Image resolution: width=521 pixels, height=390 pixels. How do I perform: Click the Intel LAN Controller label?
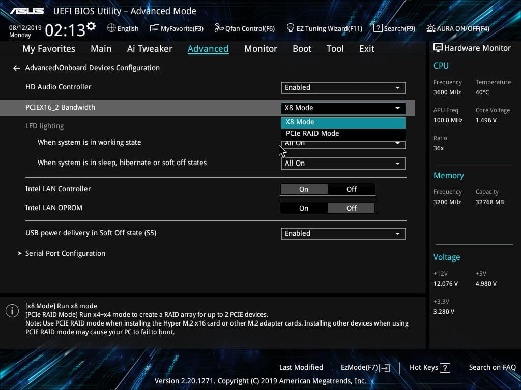coord(58,189)
